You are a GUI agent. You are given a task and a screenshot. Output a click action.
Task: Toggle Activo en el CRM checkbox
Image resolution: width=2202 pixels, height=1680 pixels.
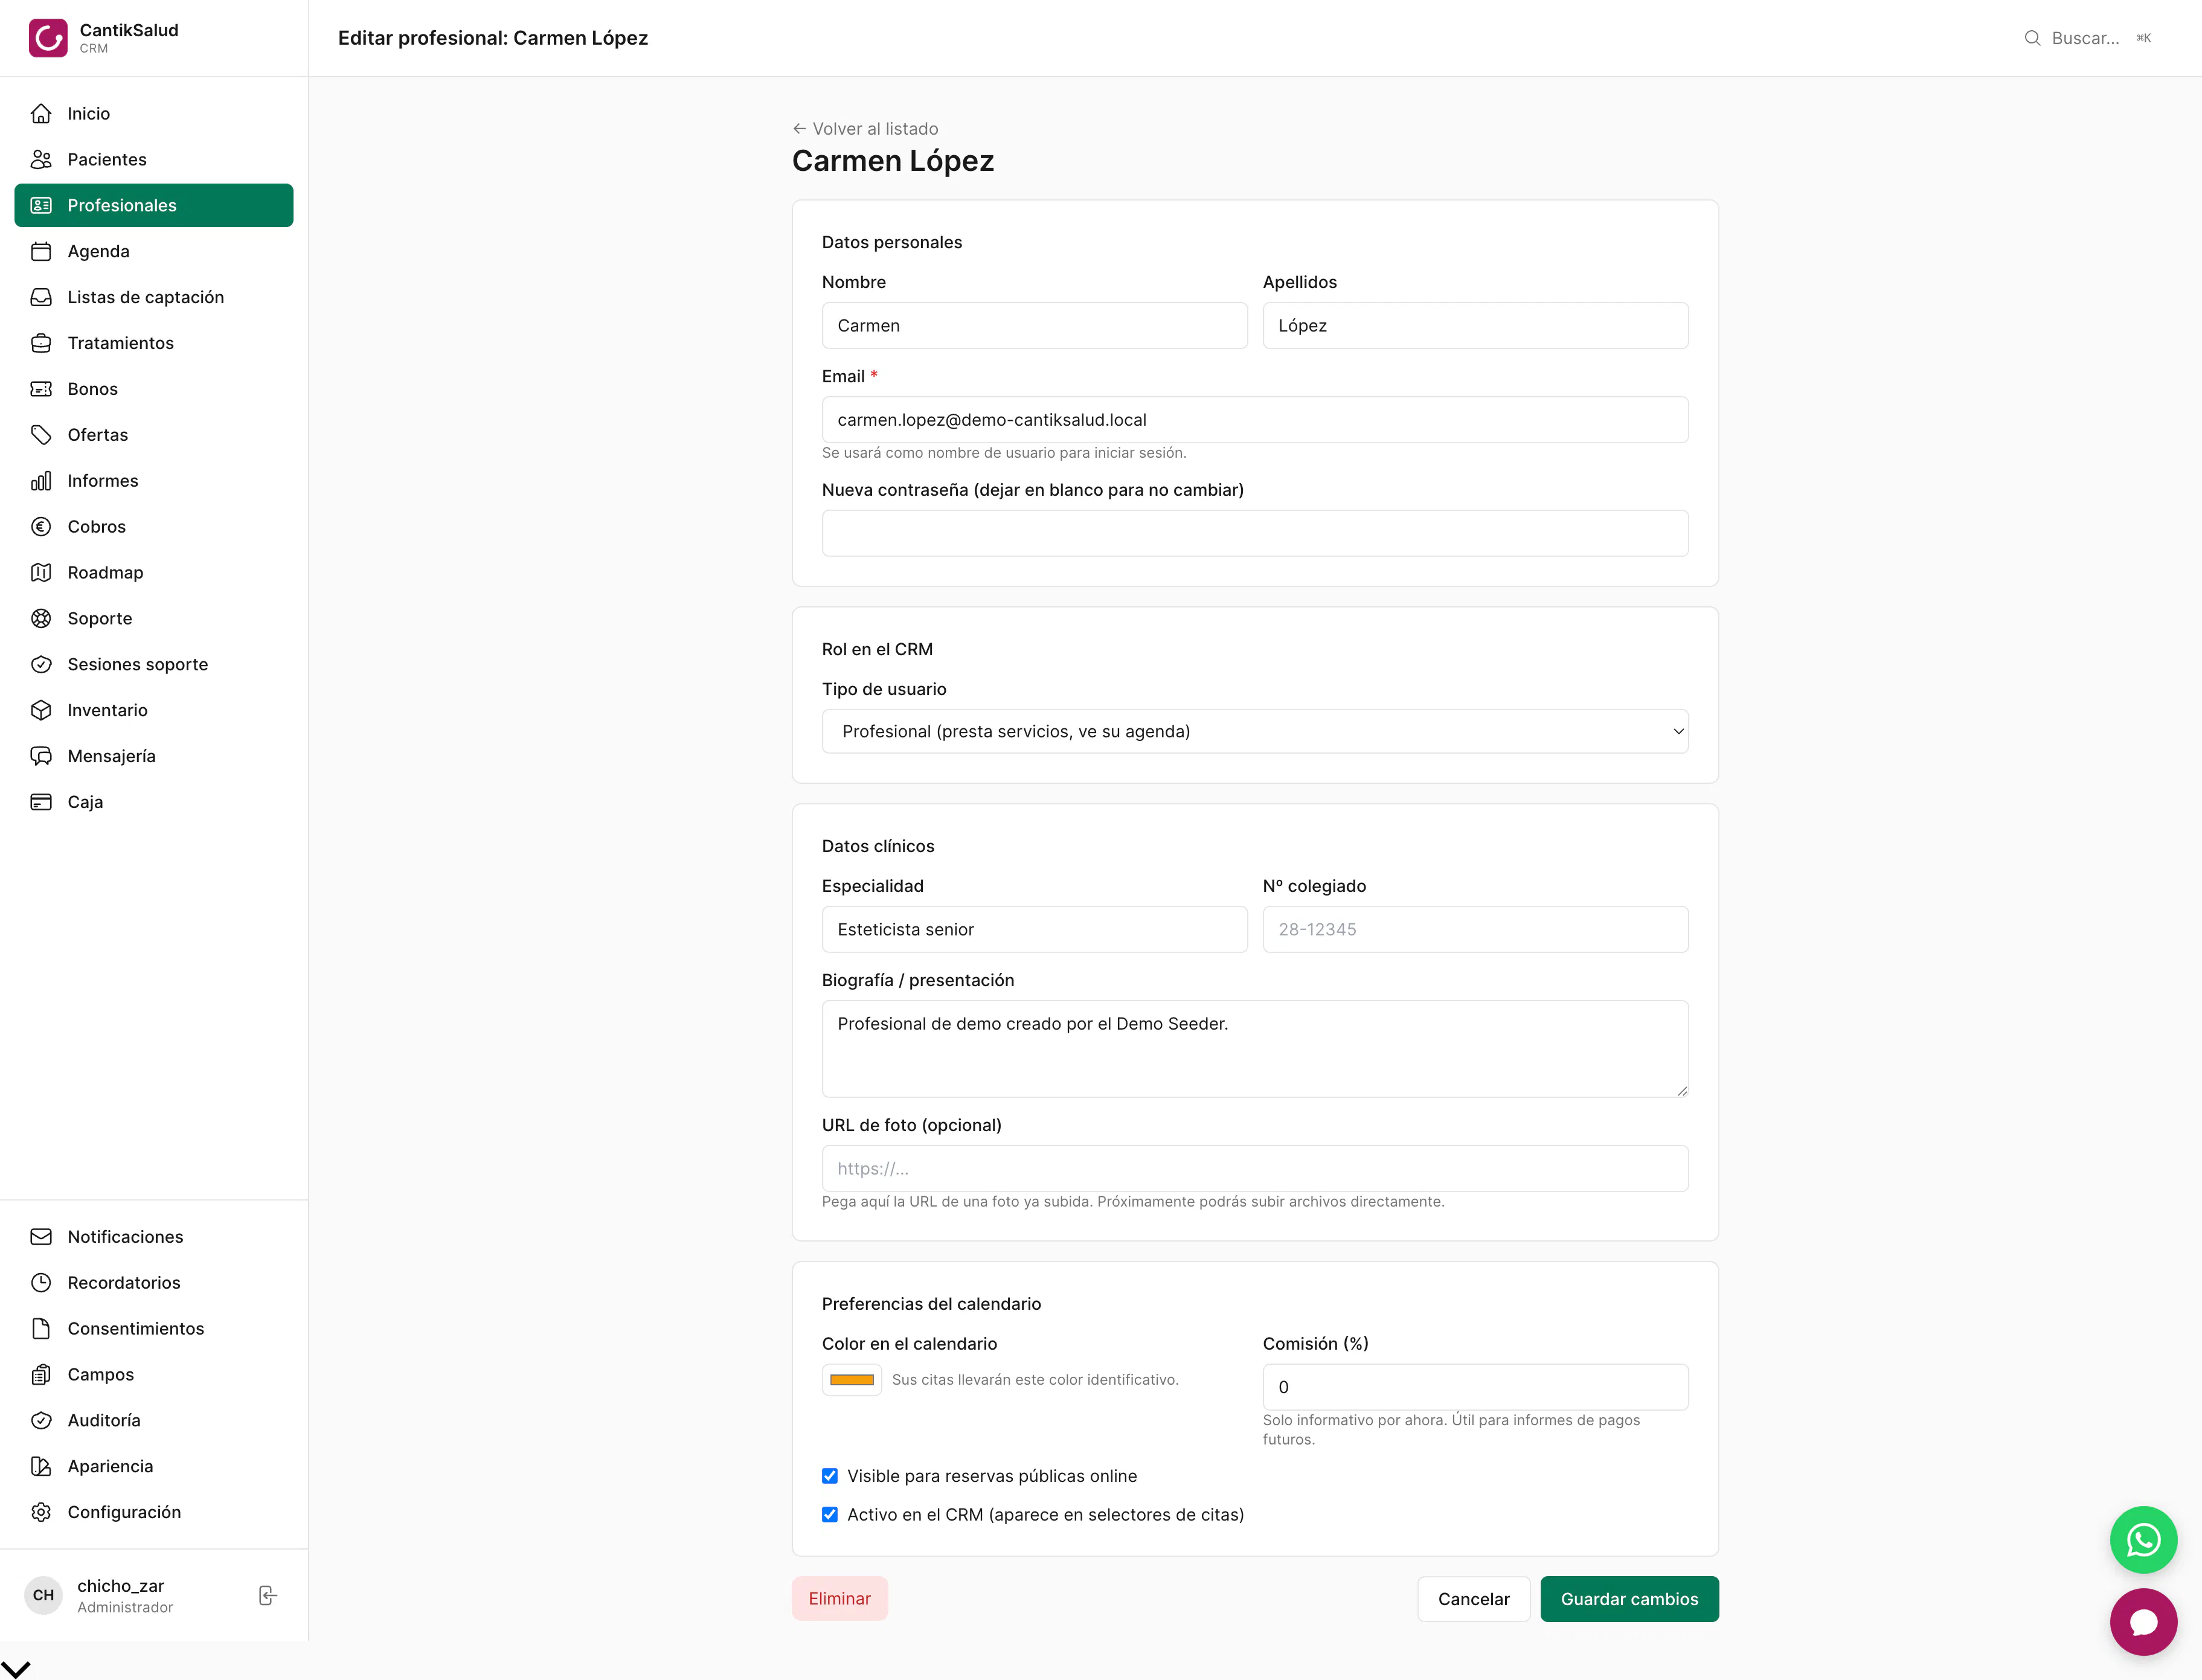830,1515
